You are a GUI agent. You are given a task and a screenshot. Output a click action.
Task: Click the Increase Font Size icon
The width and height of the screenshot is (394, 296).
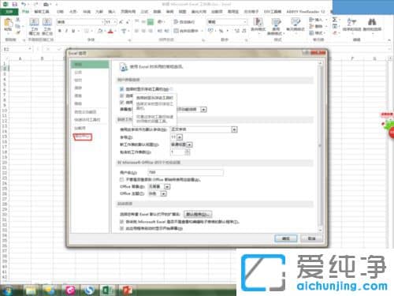tap(121, 22)
